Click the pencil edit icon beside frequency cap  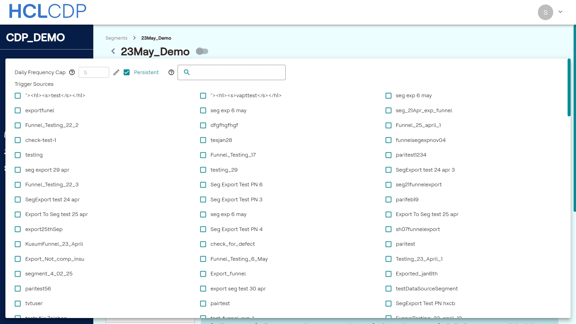(x=116, y=72)
